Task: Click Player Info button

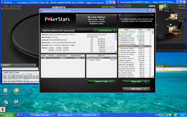Action: click(136, 81)
